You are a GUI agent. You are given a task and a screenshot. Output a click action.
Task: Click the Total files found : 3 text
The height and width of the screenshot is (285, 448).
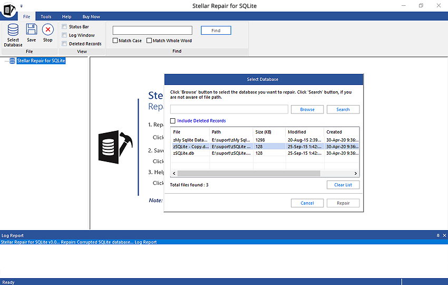[x=189, y=185]
